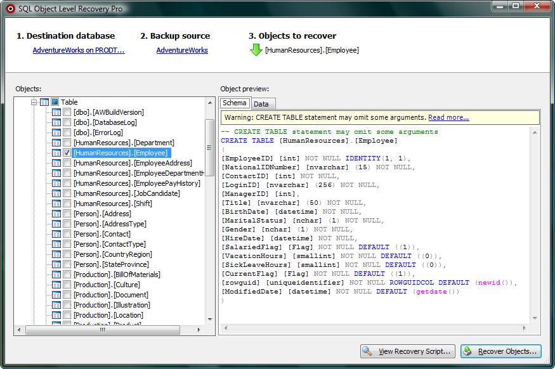Image resolution: width=555 pixels, height=369 pixels.
Task: Open the AdventureWorks on PRODT... destination link
Action: click(x=79, y=50)
